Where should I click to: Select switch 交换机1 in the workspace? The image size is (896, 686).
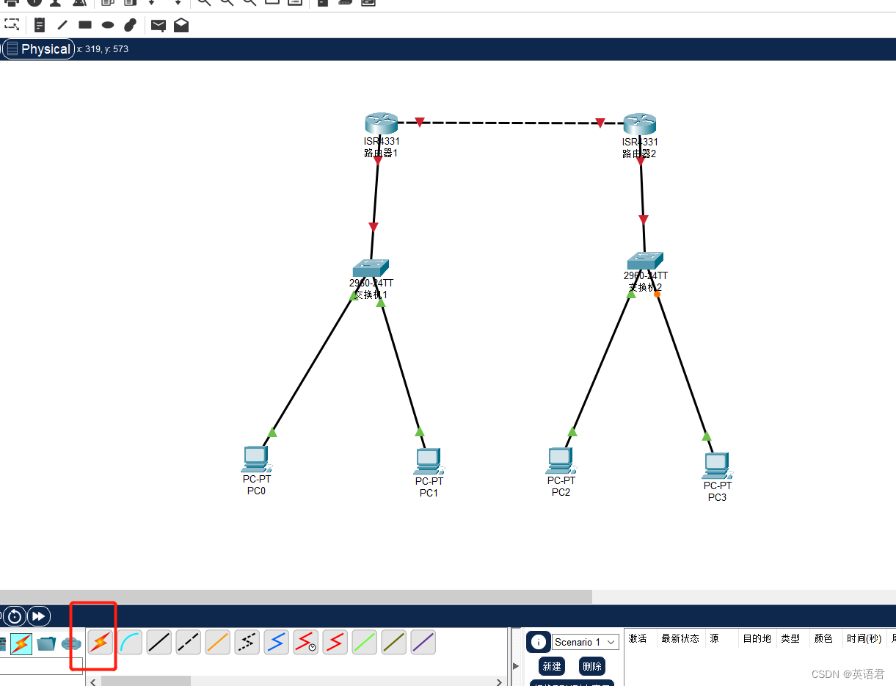click(371, 268)
